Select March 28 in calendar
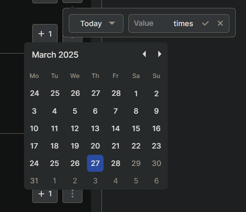This screenshot has width=246, height=212. click(116, 163)
